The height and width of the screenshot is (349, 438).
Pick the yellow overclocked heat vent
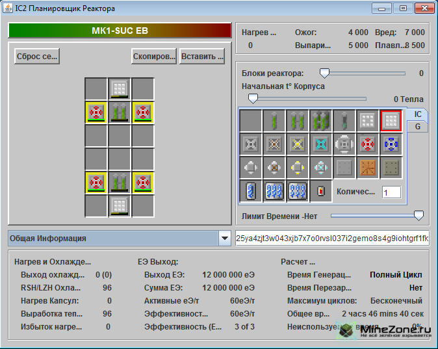click(298, 144)
